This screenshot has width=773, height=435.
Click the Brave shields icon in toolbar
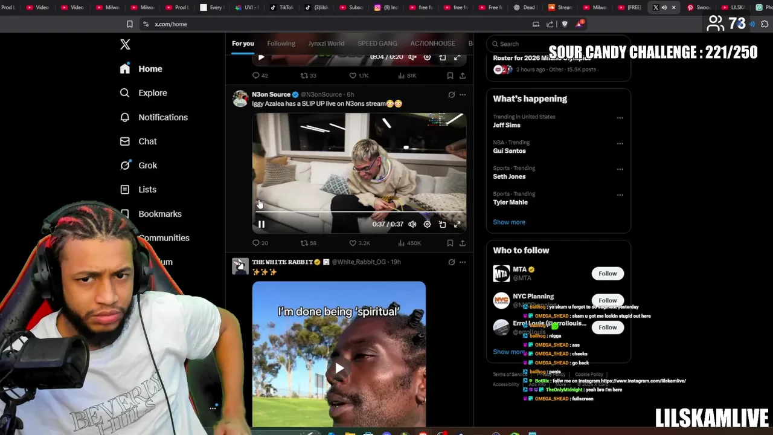point(565,24)
